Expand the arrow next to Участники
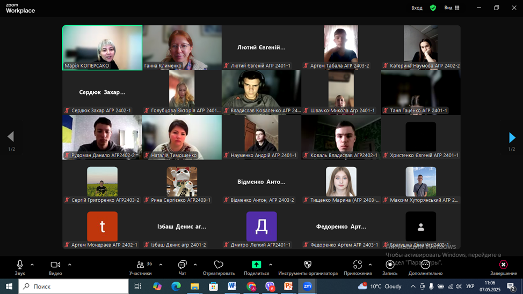The height and width of the screenshot is (294, 523). 161,265
